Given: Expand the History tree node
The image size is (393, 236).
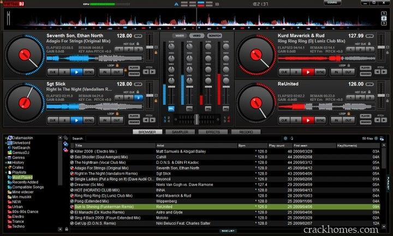Looking at the screenshot, I should coord(6,163).
